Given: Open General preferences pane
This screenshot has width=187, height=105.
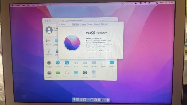Looking at the screenshot, I should pyautogui.click(x=48, y=41).
